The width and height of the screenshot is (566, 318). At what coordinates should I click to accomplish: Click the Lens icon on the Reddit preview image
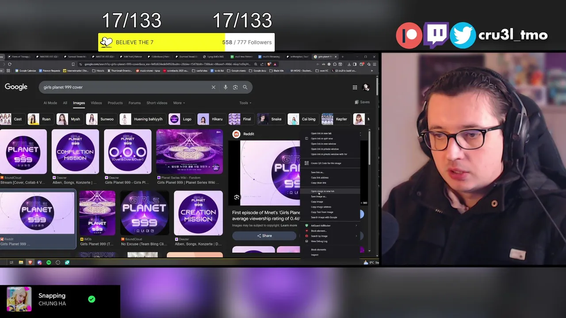click(237, 197)
